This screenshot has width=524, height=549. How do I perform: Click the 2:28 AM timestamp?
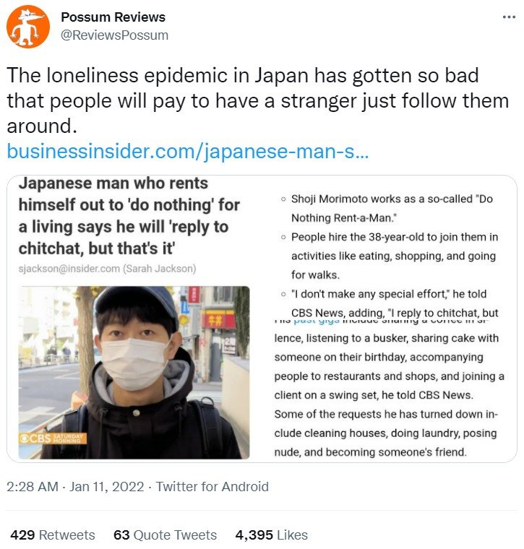33,487
